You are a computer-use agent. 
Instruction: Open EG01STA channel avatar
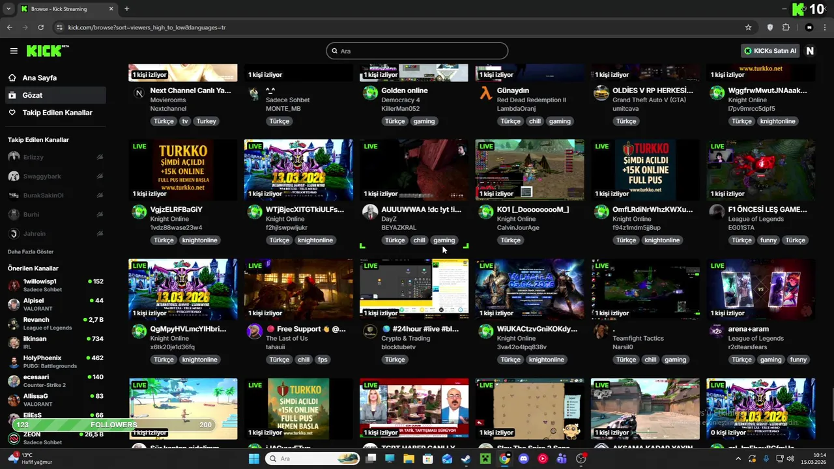(x=717, y=212)
